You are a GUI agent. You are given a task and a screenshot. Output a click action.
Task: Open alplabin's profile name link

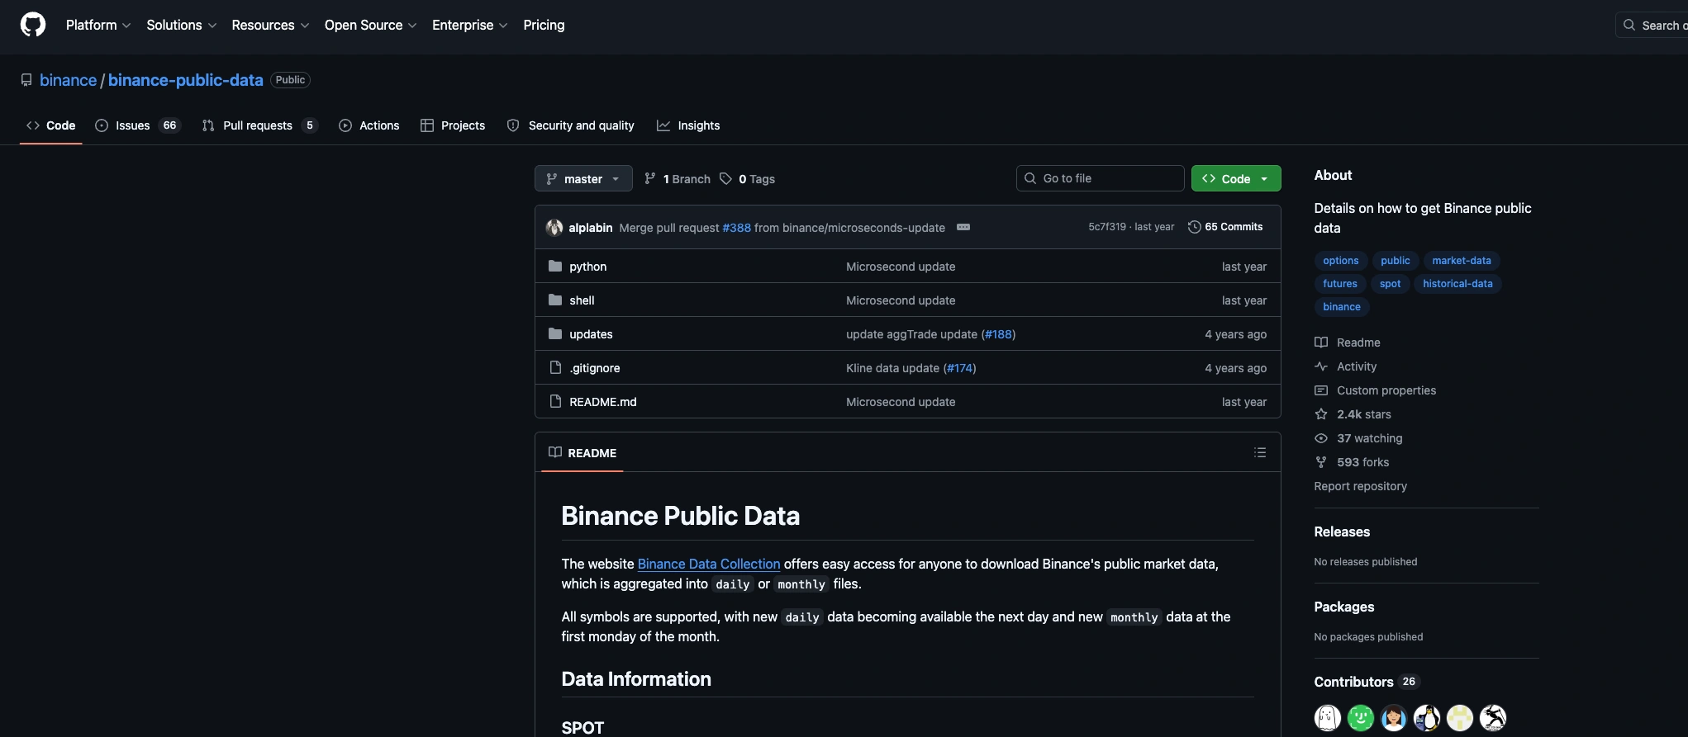[x=591, y=228]
